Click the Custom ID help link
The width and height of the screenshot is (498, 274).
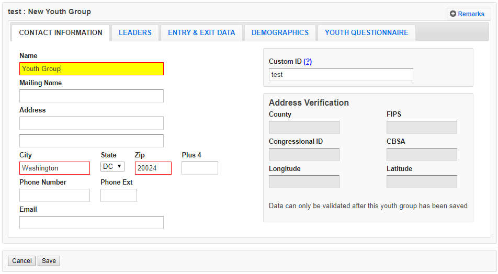pos(308,61)
